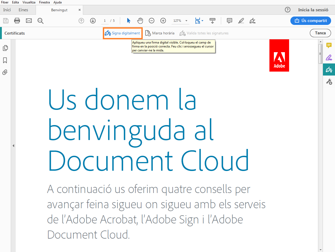Click Valida totes les signatures
Screen dimensions: 335x252
tap(204, 33)
